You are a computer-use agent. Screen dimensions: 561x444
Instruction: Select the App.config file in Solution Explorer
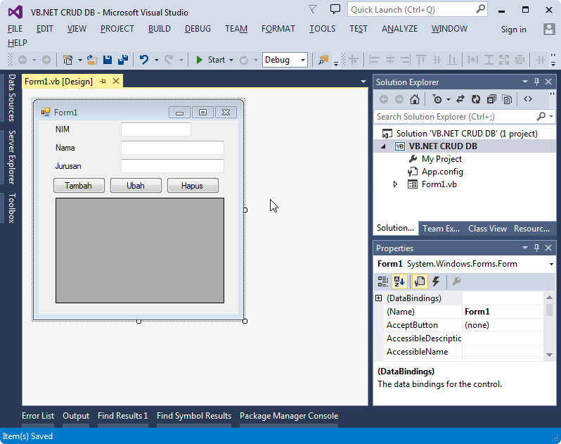(442, 172)
